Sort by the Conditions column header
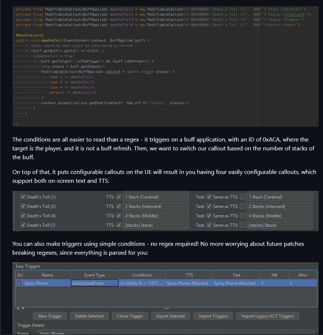The image size is (323, 335). (142, 275)
